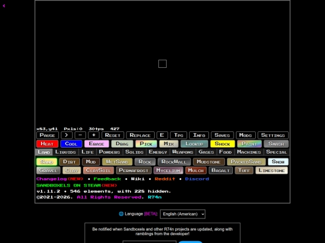Select the Basalt element
Image resolution: width=325 pixels, height=243 pixels.
tap(221, 170)
